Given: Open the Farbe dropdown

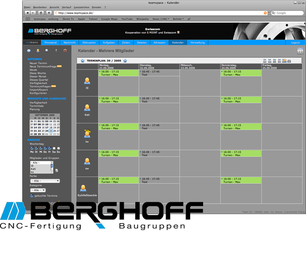Looking at the screenshot, I should [x=45, y=181].
